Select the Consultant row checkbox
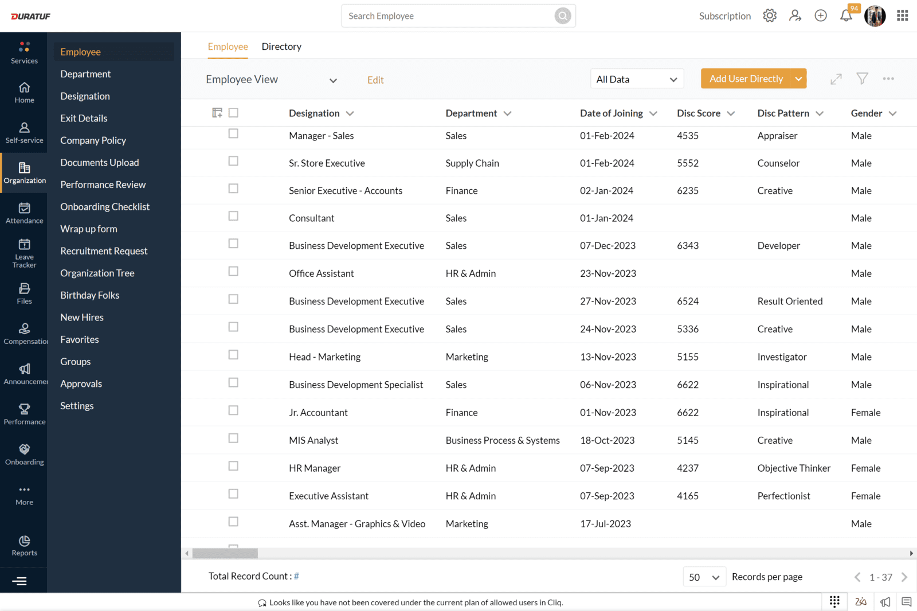 click(x=233, y=216)
